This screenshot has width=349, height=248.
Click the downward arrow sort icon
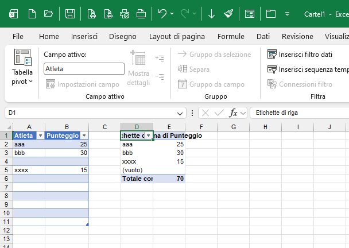[211, 14]
